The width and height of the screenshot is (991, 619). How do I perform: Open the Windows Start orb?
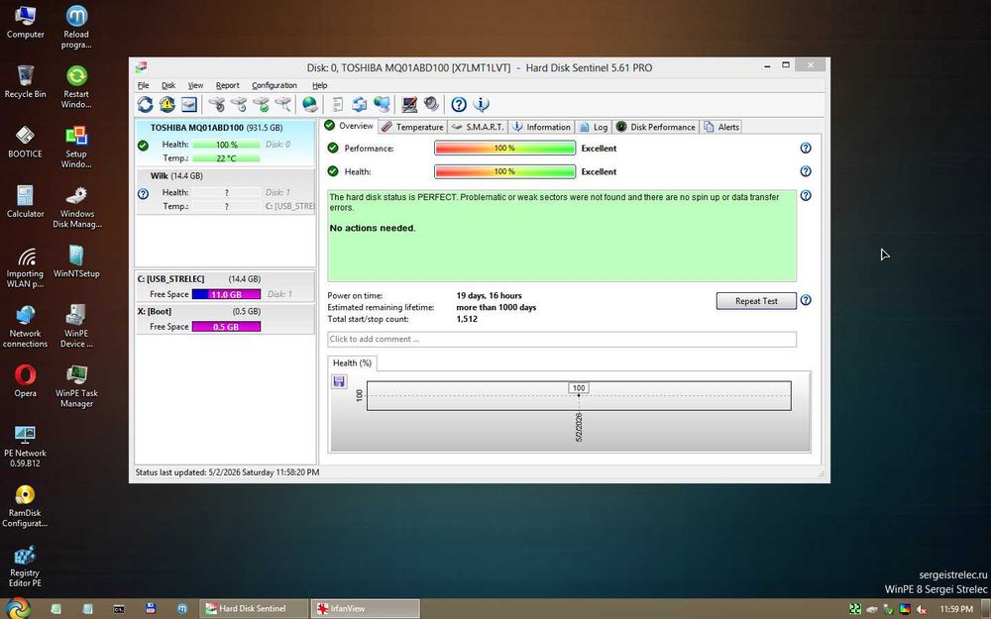pos(18,608)
